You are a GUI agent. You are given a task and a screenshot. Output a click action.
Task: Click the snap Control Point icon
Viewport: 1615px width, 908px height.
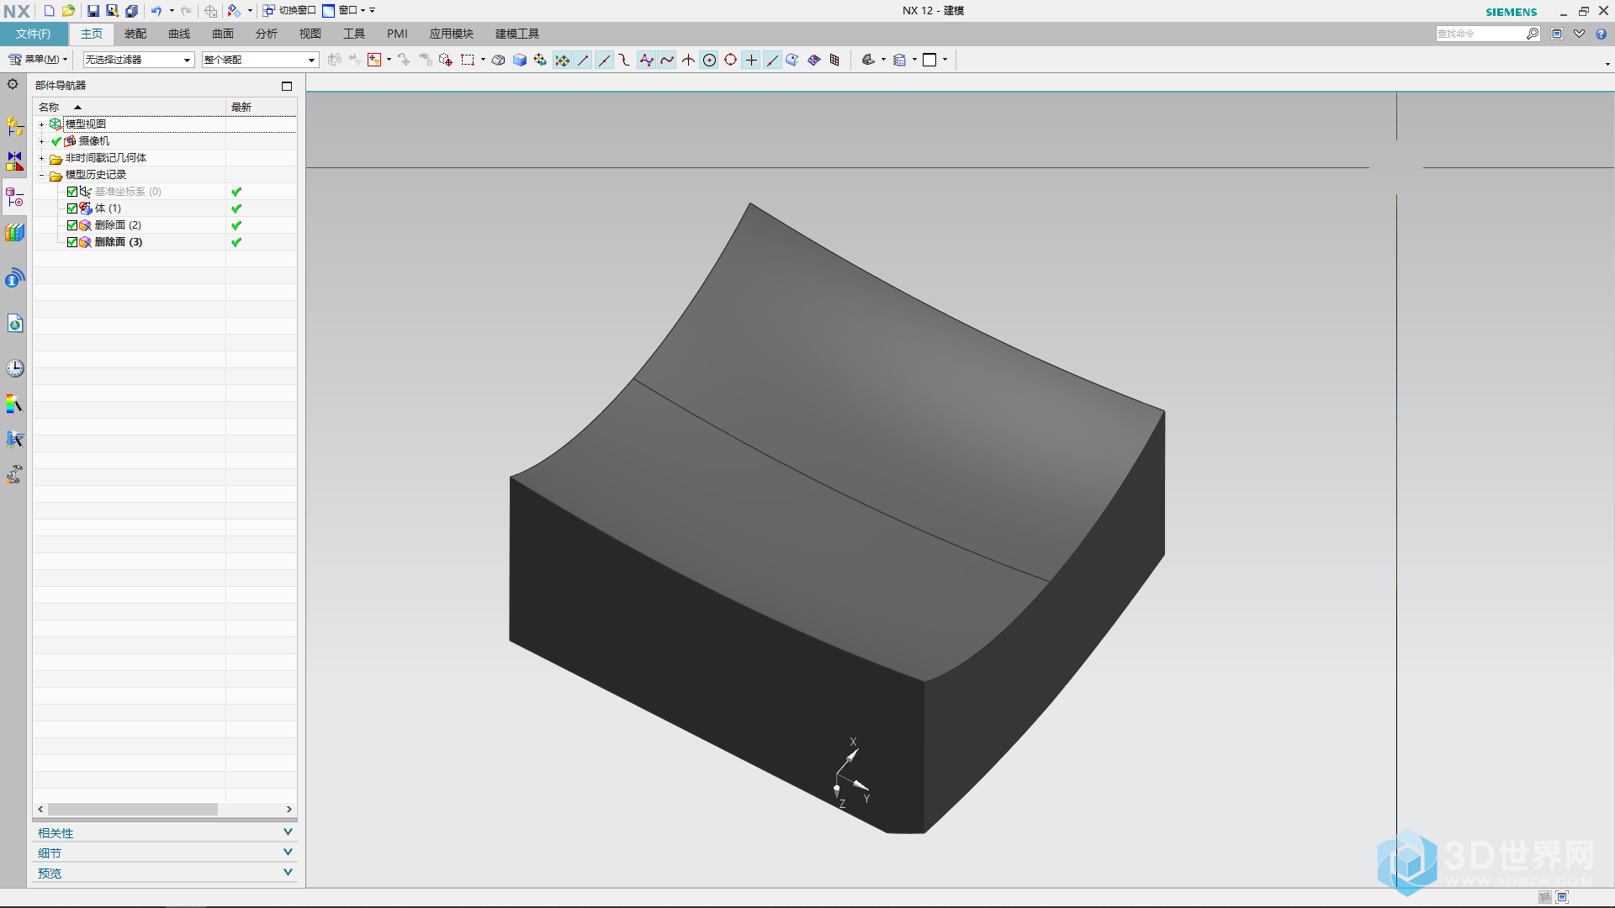pyautogui.click(x=625, y=60)
